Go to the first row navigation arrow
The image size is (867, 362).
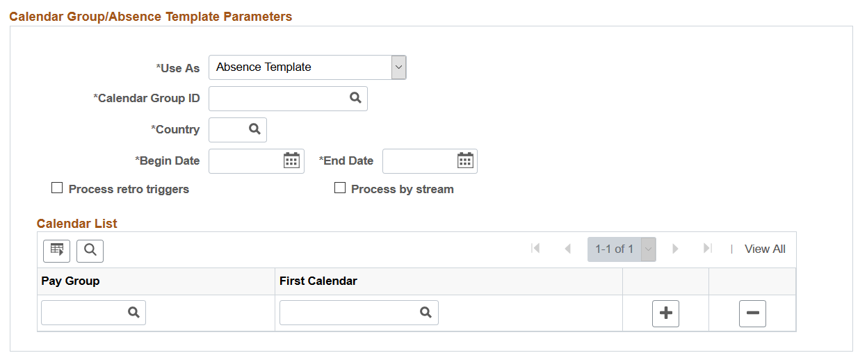tap(535, 249)
